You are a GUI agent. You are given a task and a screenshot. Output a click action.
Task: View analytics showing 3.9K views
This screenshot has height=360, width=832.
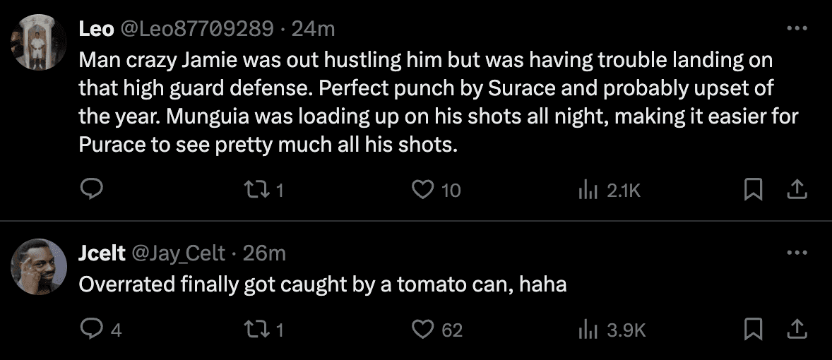click(587, 329)
